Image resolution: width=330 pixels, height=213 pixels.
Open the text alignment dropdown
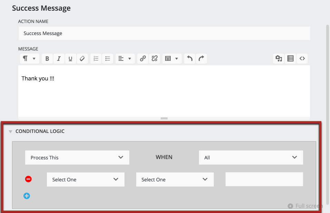[x=124, y=59]
